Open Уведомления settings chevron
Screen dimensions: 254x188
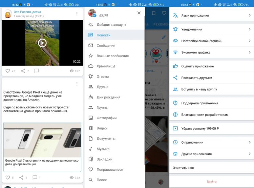click(x=249, y=29)
